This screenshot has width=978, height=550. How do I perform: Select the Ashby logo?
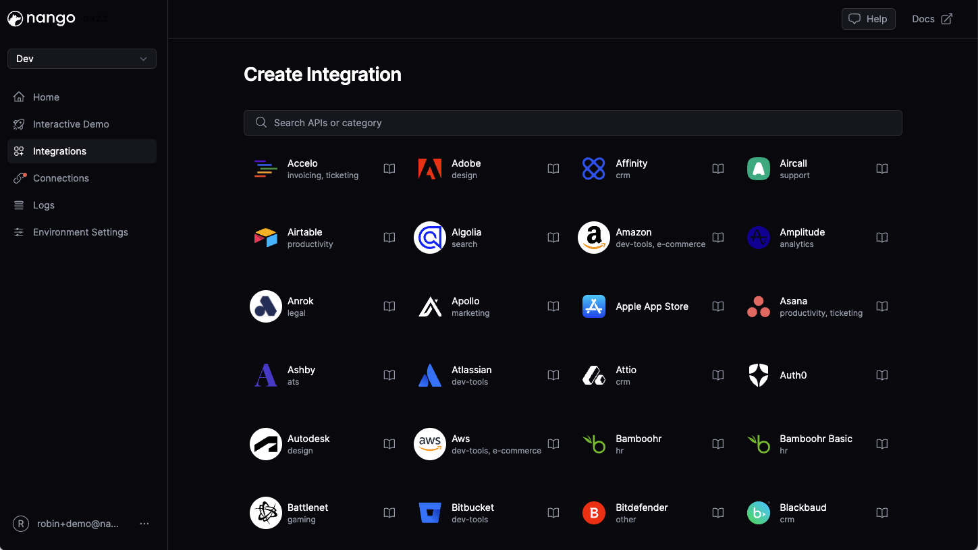(x=265, y=375)
